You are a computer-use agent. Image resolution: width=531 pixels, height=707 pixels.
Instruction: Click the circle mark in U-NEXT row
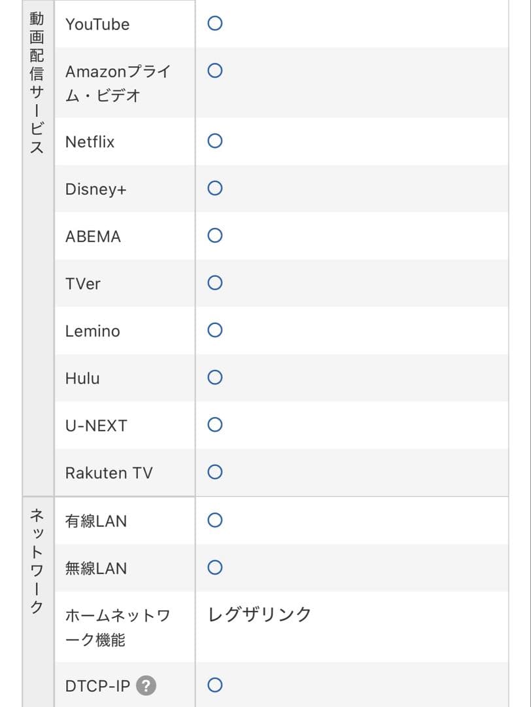tap(214, 425)
